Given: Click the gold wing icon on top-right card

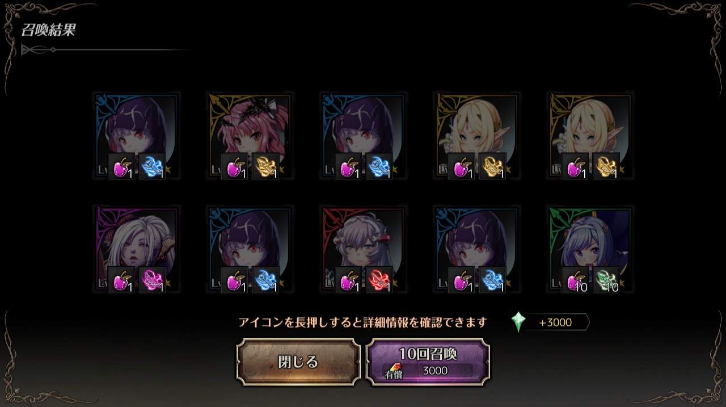Looking at the screenshot, I should [x=606, y=166].
